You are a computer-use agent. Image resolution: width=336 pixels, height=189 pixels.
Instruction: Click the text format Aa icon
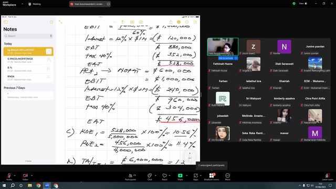pyautogui.click(x=114, y=22)
